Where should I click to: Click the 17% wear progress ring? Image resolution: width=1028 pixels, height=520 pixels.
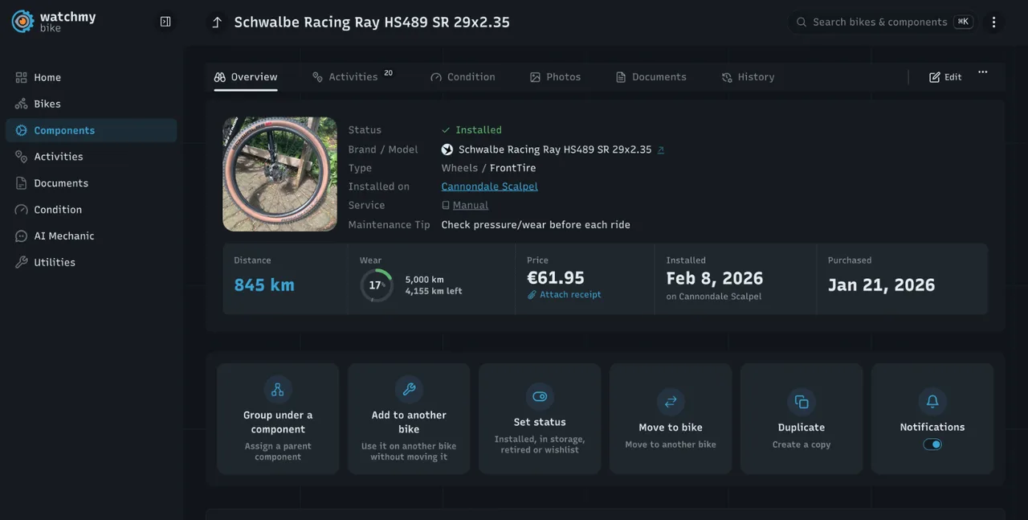pyautogui.click(x=376, y=285)
